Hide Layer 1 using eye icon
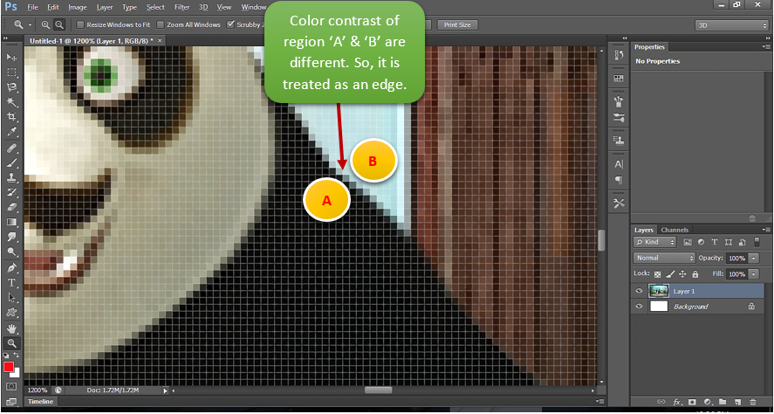774x414 pixels. pyautogui.click(x=640, y=291)
